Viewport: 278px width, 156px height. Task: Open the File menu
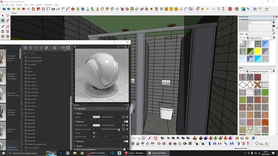tap(2, 5)
